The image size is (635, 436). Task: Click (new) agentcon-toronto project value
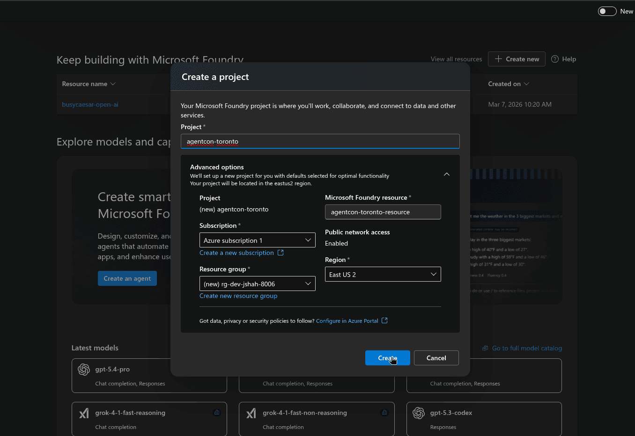pos(234,209)
